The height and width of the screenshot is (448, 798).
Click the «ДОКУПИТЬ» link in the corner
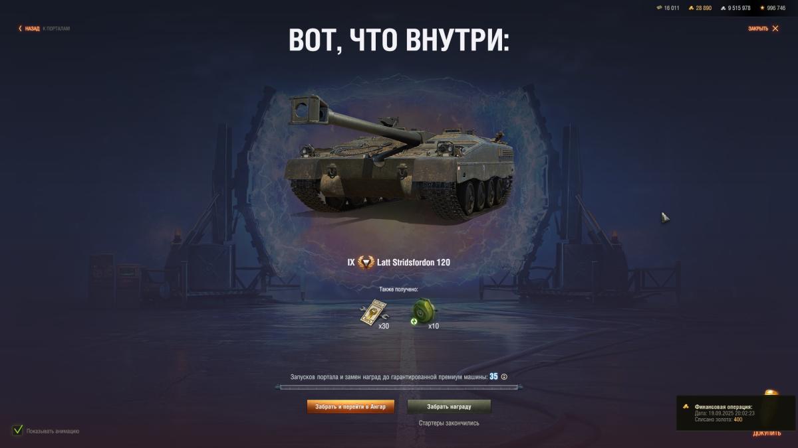pos(767,433)
